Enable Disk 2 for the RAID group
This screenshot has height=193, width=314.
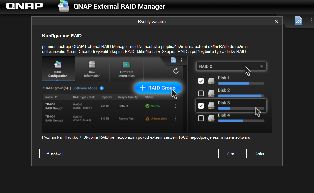point(201,93)
